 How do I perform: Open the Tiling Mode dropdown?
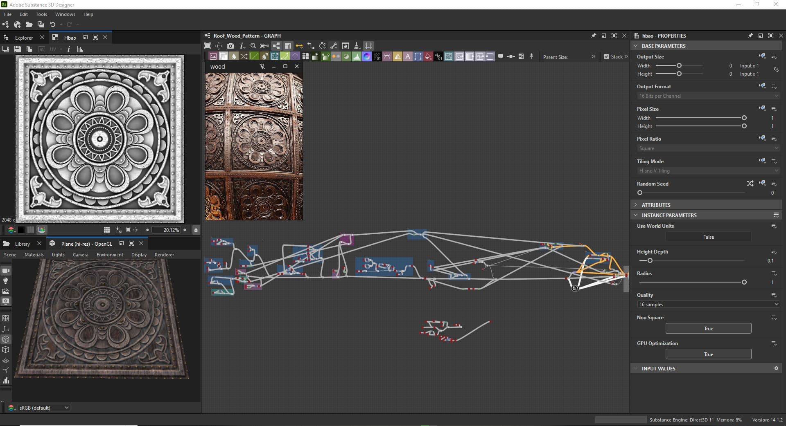pyautogui.click(x=708, y=170)
